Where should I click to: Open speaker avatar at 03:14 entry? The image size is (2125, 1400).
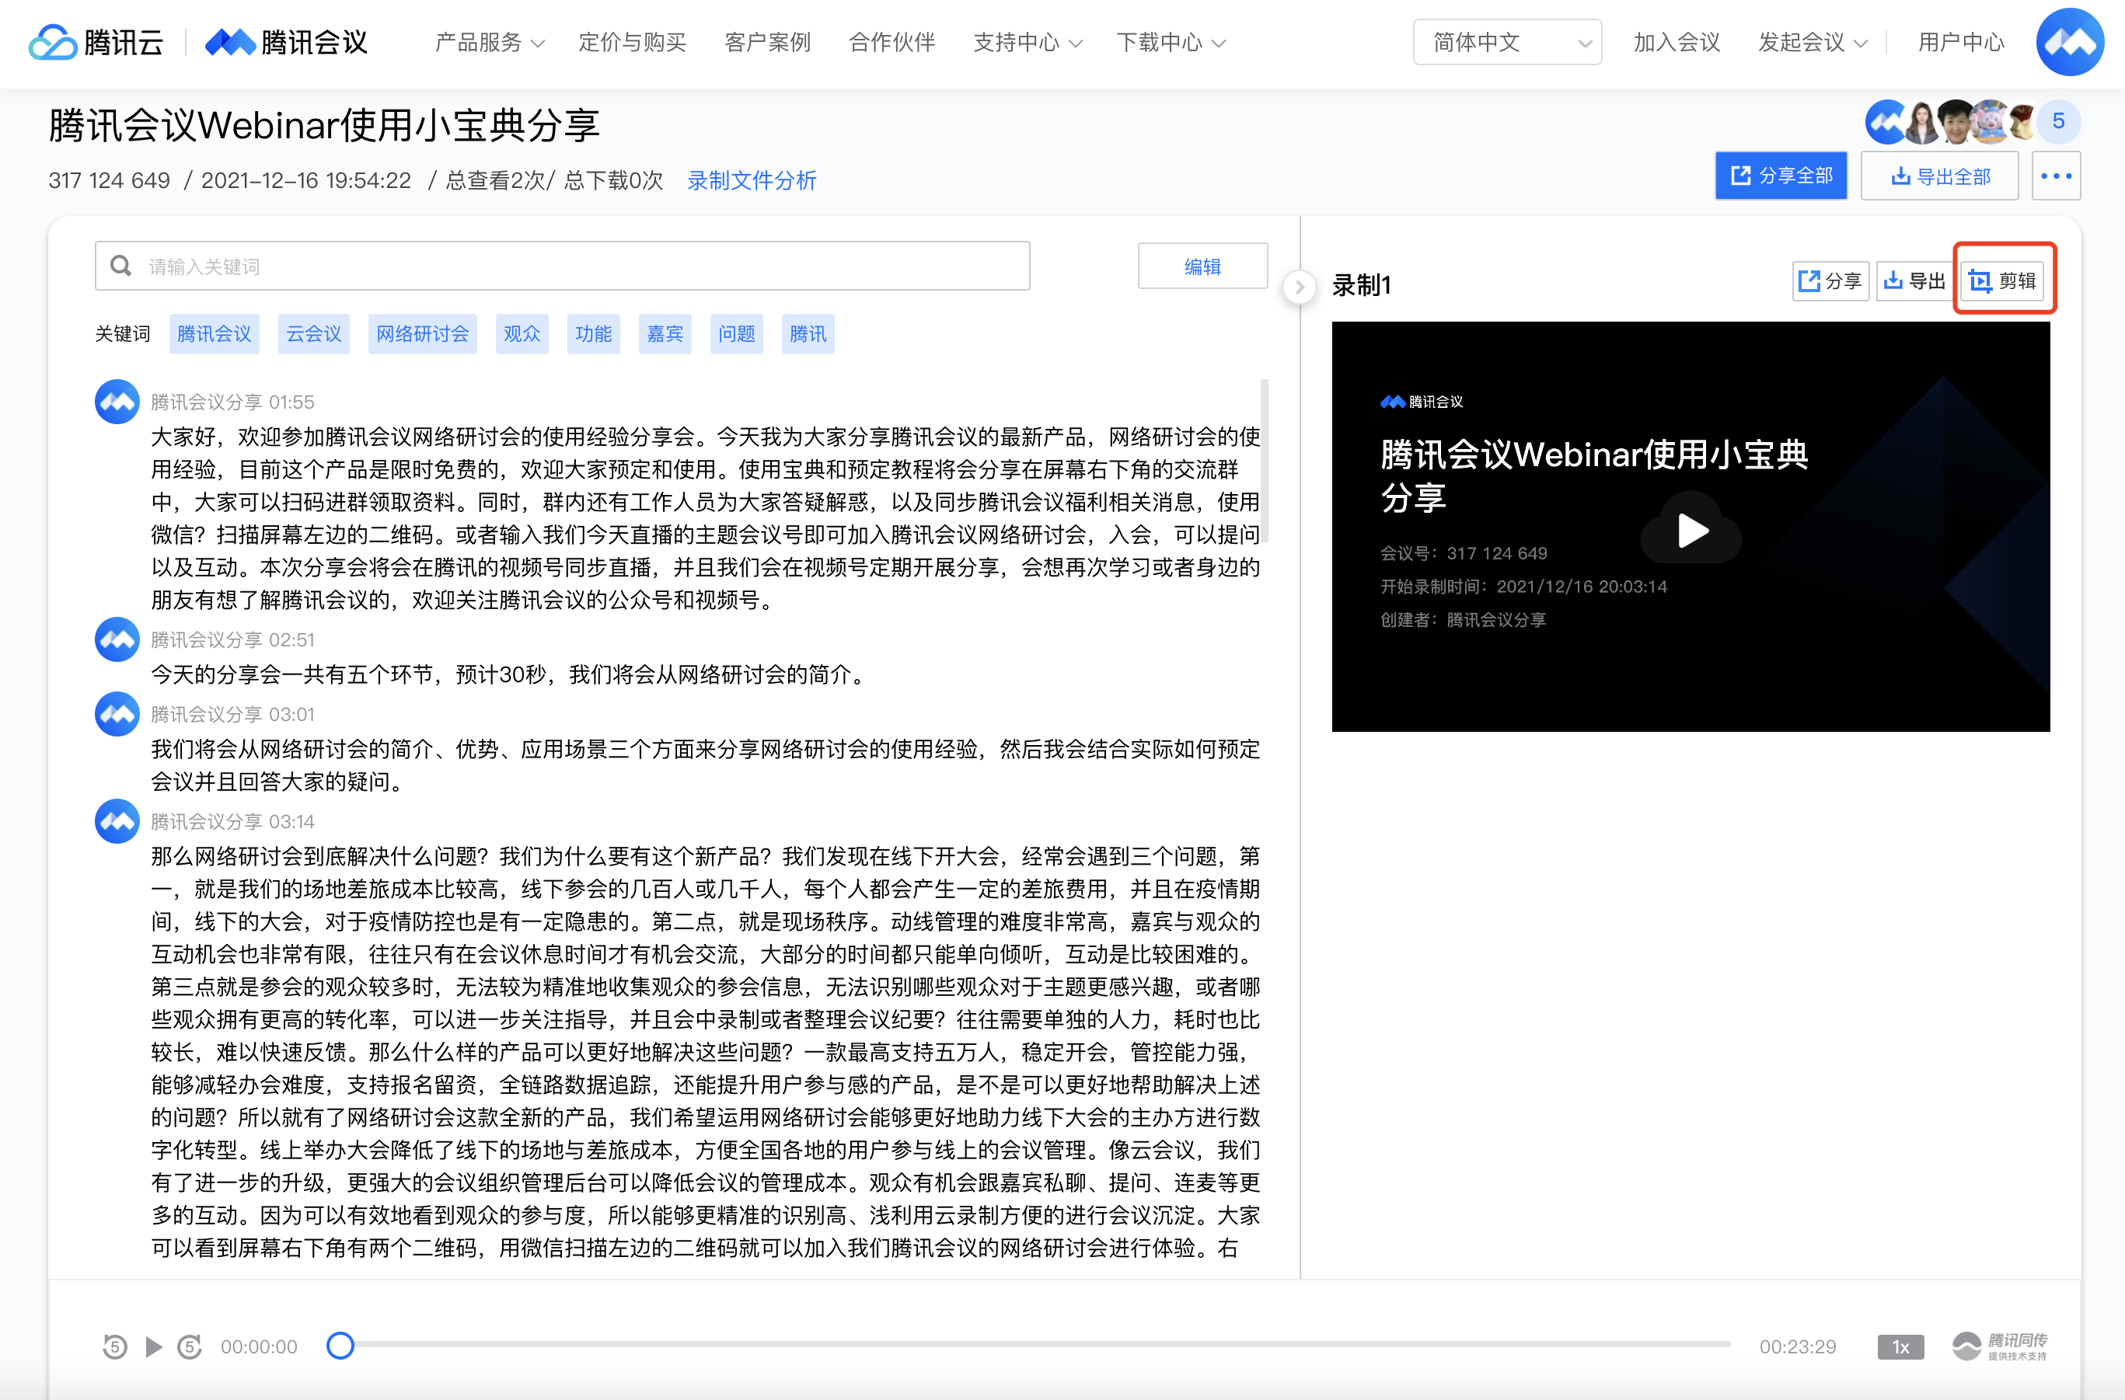click(x=117, y=821)
